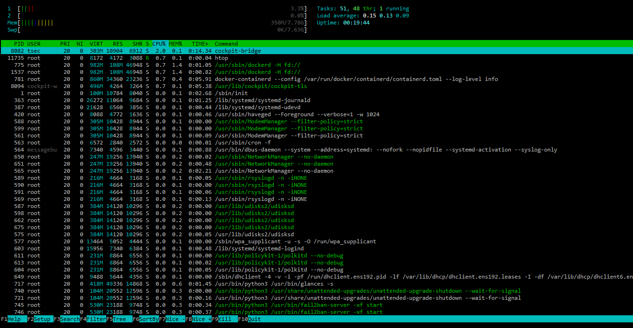
Task: Select rsyslogd process with PID 569
Action: coord(316,199)
